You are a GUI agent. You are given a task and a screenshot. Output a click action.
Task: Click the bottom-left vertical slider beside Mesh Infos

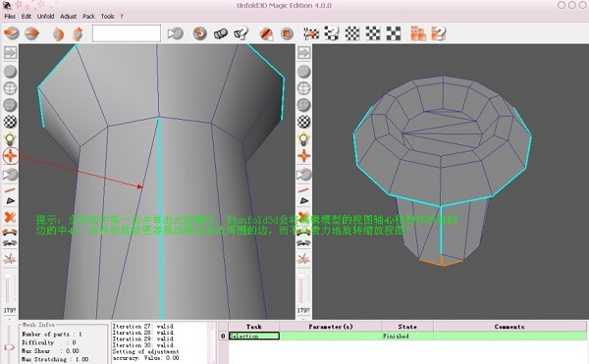10,343
